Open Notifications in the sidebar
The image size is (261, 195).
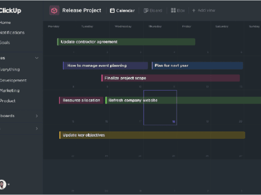coord(12,32)
